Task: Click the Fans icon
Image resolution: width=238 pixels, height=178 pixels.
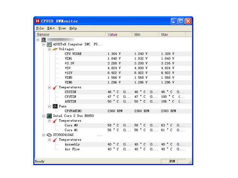Action: 55,106
